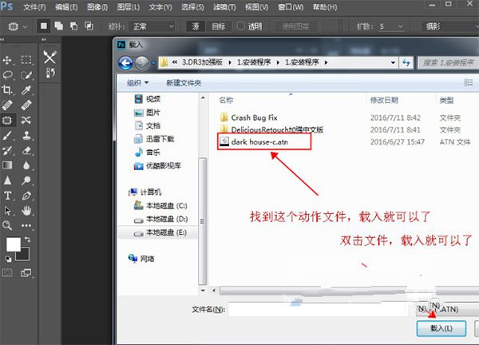This screenshot has height=345, width=479.
Task: Select the Gradient tool
Action: point(7,165)
